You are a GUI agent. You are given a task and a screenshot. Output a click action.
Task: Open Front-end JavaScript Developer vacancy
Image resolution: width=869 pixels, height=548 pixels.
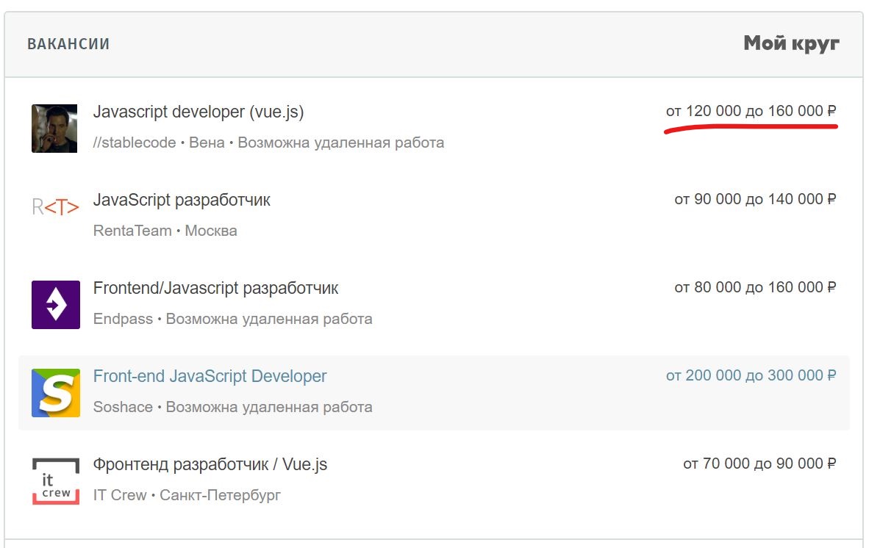[210, 376]
